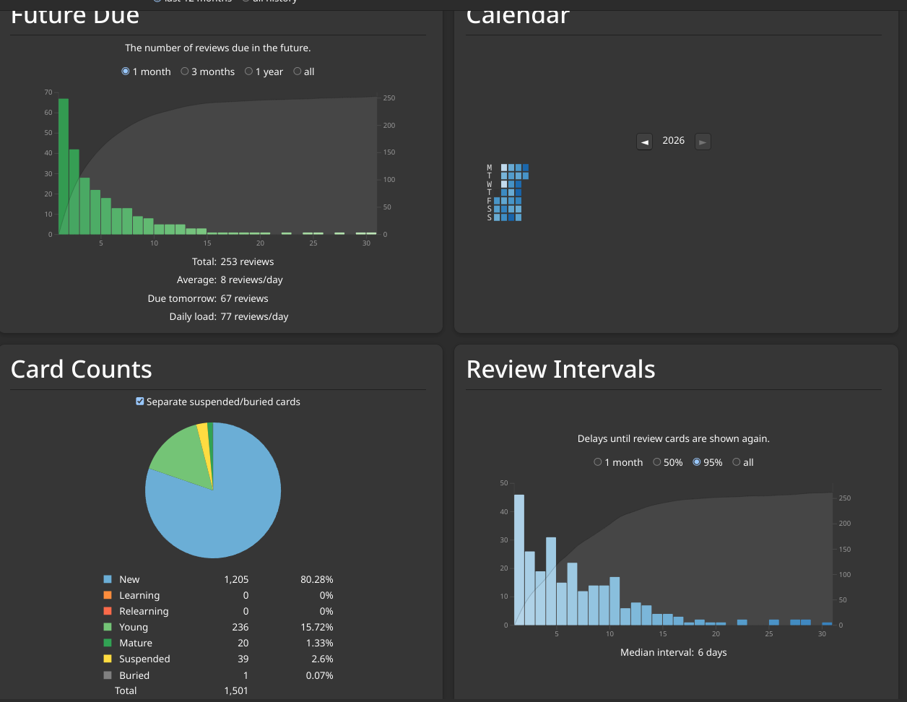
Task: Click the Young count 236
Action: tap(240, 627)
